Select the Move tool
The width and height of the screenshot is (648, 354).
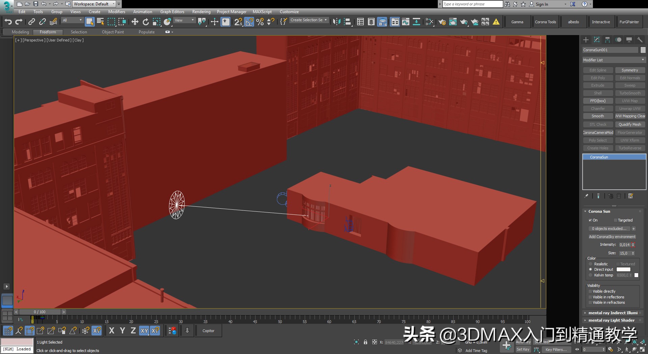point(135,21)
